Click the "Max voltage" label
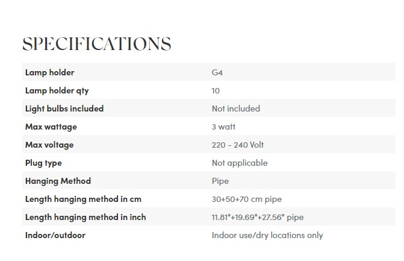 click(x=49, y=145)
